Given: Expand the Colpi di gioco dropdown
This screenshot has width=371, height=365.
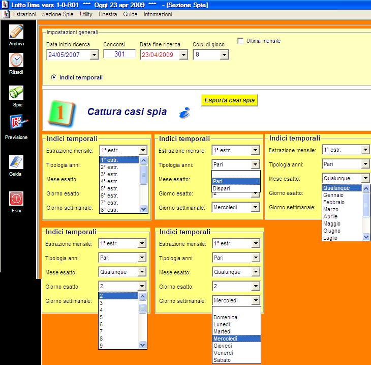Looking at the screenshot, I should coord(224,55).
